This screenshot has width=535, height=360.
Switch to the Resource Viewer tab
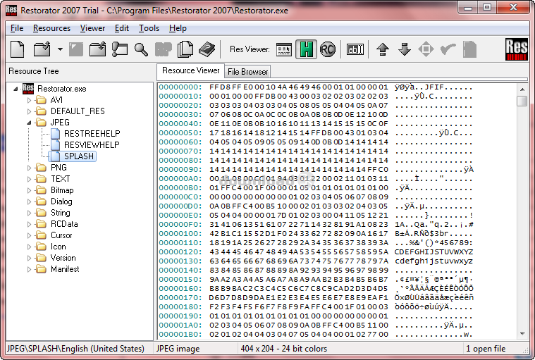(x=190, y=70)
